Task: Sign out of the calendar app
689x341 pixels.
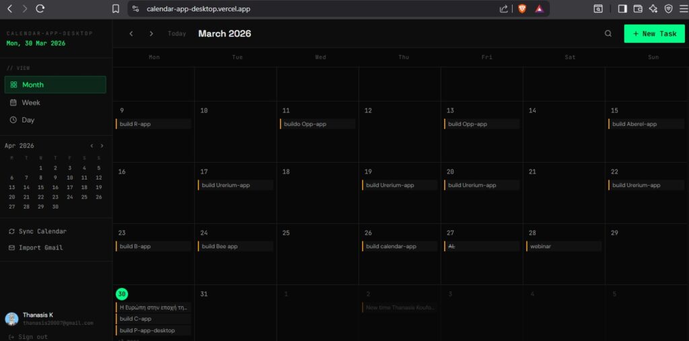Action: click(x=28, y=337)
